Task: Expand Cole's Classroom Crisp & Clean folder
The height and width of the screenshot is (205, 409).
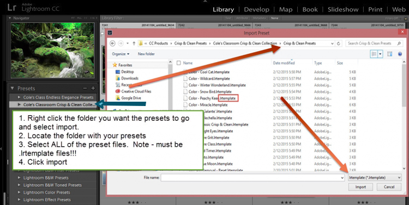Action: point(19,104)
